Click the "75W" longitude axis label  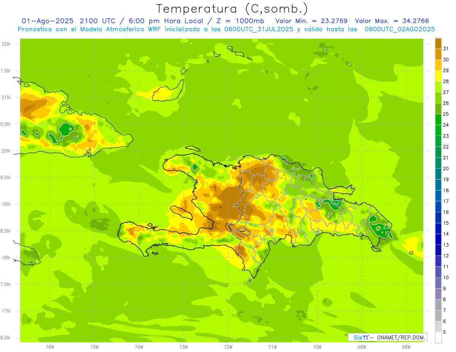pos(95,347)
